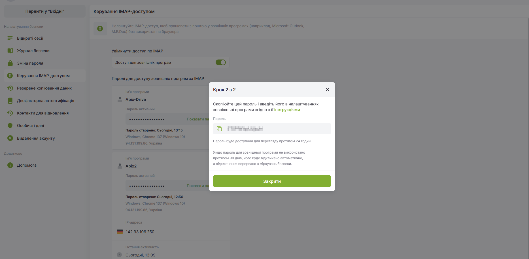Select Журнал безпеки book icon
The width and height of the screenshot is (529, 259).
10,51
